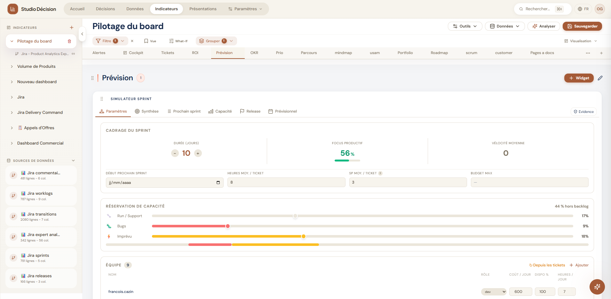Click the coût / jour field showing 600
Viewport: 611px width, 299px height.
[521, 292]
